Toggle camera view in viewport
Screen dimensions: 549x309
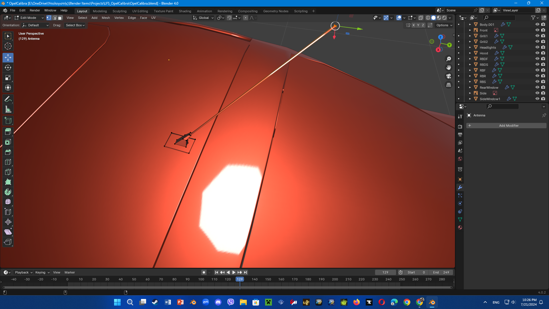[x=449, y=76]
